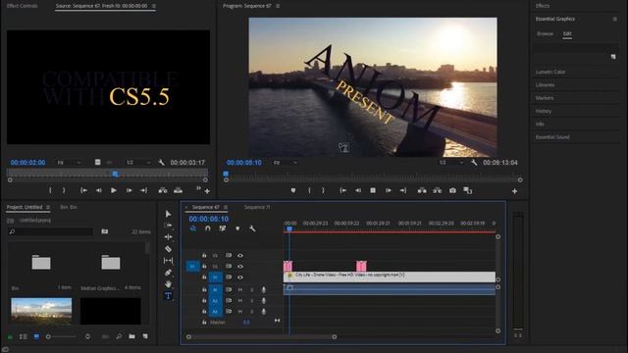This screenshot has height=353, width=628.
Task: Click Lift button in Program monitor
Action: point(422,191)
